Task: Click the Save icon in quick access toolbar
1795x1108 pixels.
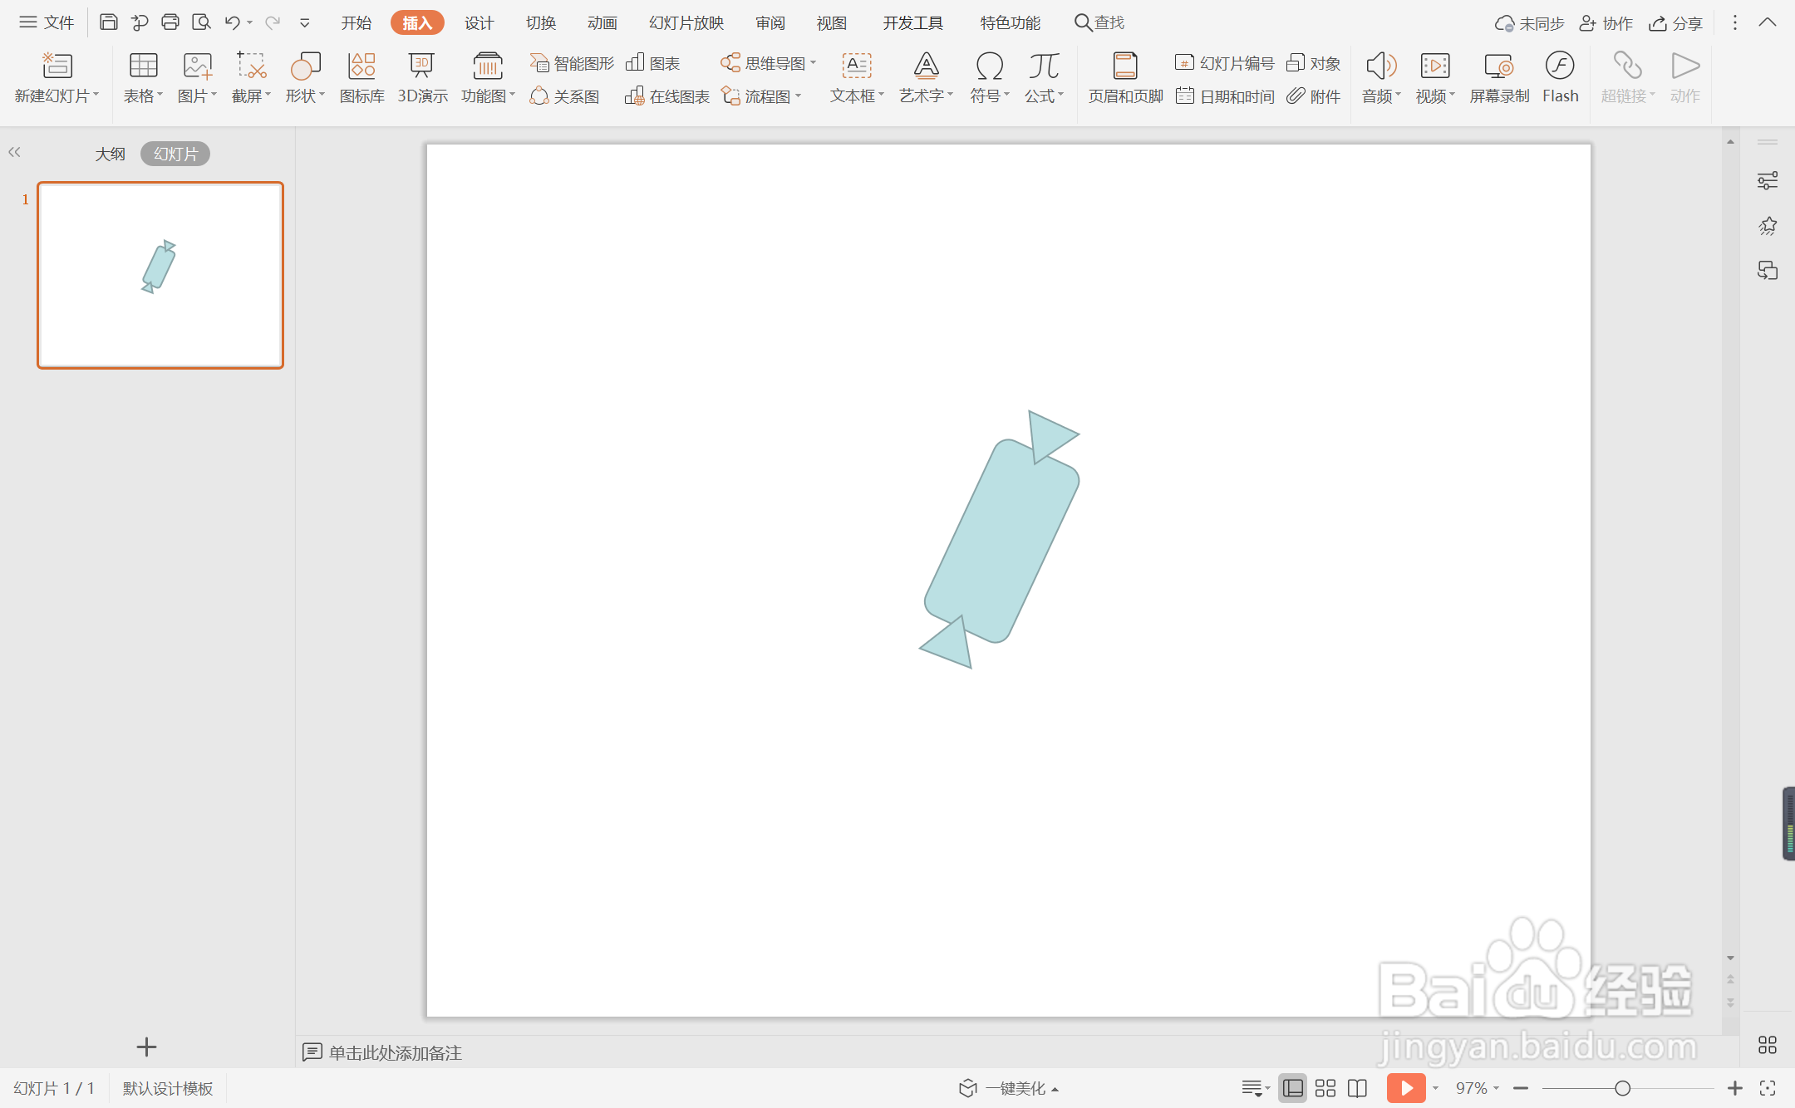Action: click(x=108, y=22)
